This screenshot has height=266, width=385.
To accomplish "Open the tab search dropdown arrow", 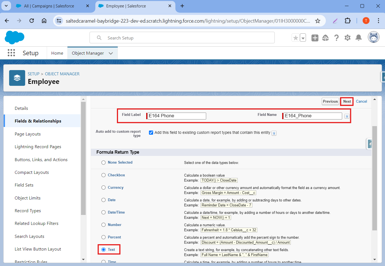I will click(6, 6).
